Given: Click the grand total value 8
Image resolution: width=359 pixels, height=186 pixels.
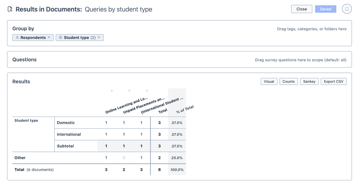Looking at the screenshot, I should 159,170.
